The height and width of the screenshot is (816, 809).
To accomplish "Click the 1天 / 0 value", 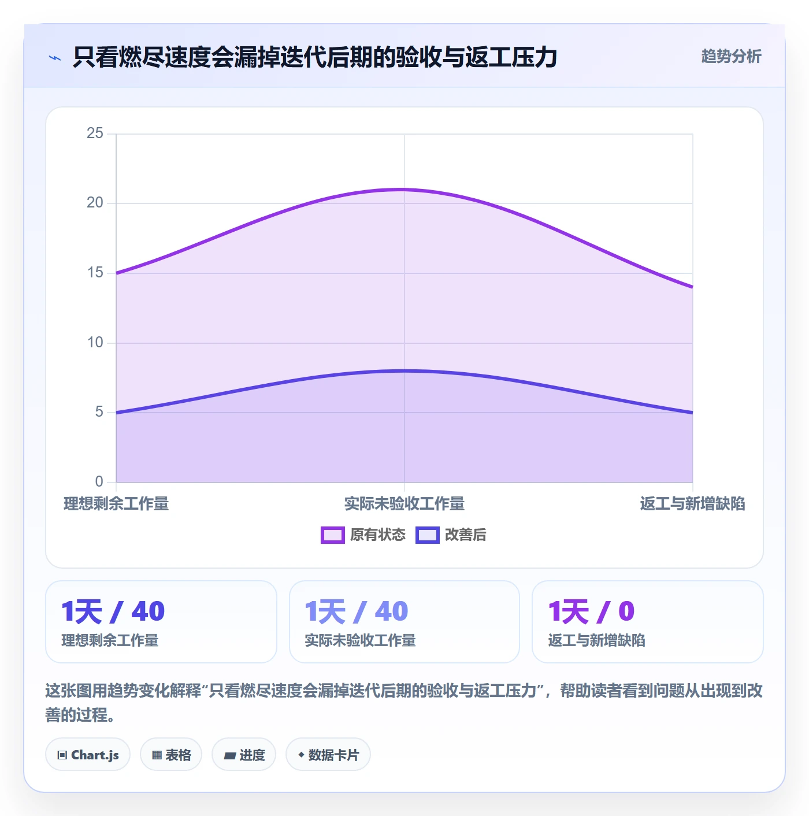I will tap(592, 611).
